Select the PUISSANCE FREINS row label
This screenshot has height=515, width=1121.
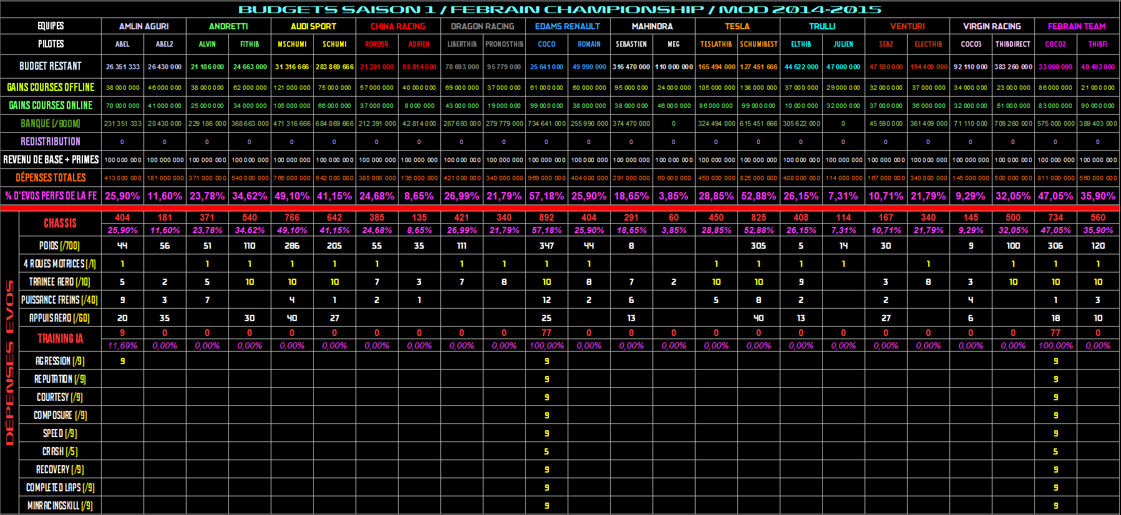tap(60, 300)
